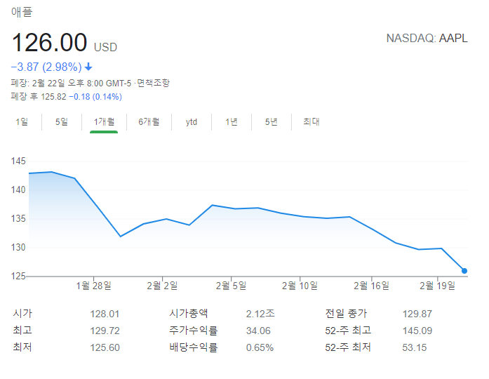Show the 최대 maximum range chart

click(x=312, y=121)
